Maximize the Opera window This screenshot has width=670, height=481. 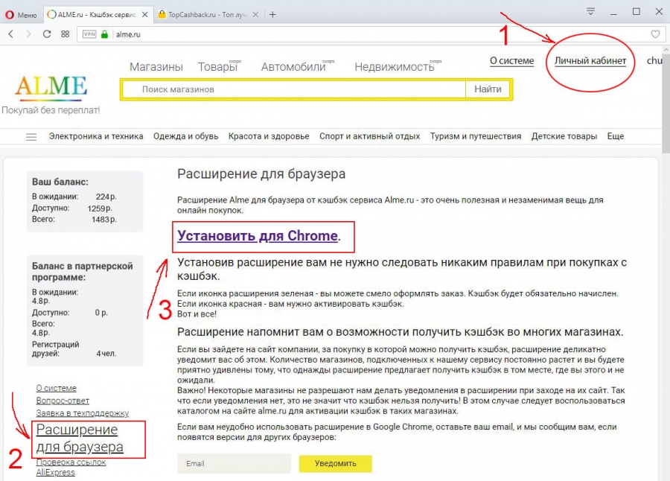636,12
